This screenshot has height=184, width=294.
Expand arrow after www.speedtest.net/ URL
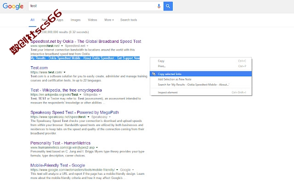62,46
